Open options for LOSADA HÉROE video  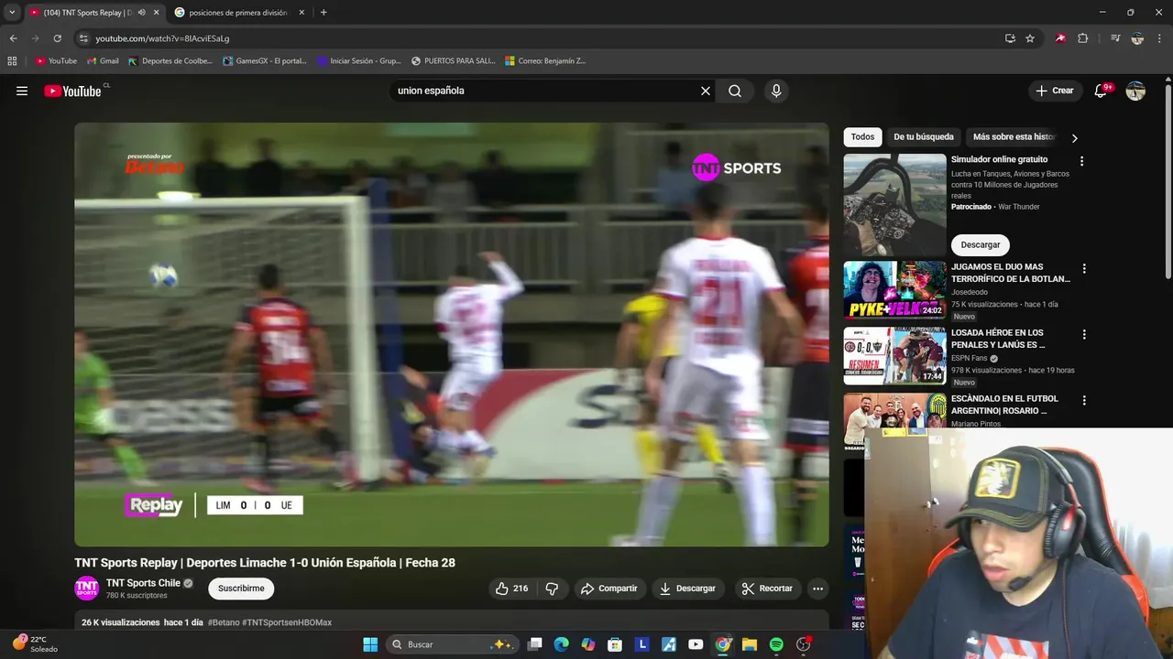click(x=1084, y=335)
